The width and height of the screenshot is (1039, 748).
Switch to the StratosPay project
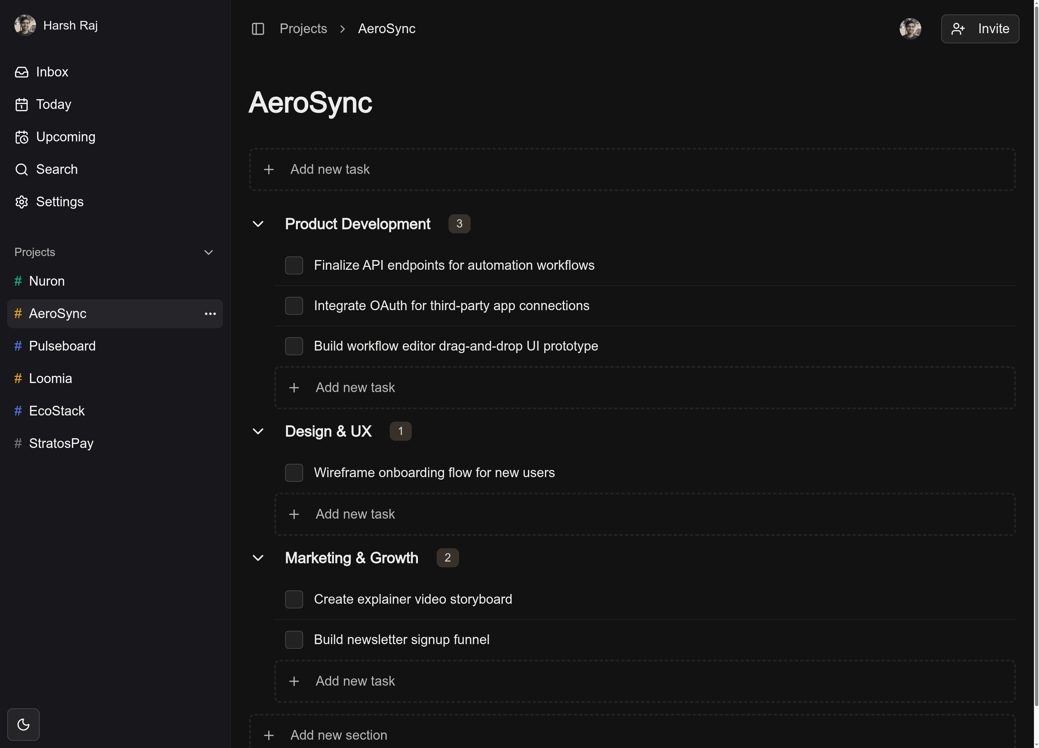click(61, 443)
